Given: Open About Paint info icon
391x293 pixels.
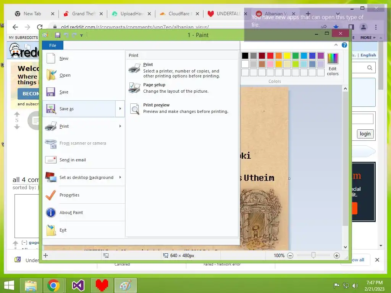Looking at the screenshot, I should (51, 213).
